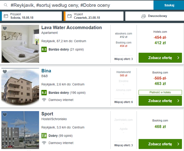Click the Szukaj search button
The image size is (184, 151).
(x=169, y=5)
